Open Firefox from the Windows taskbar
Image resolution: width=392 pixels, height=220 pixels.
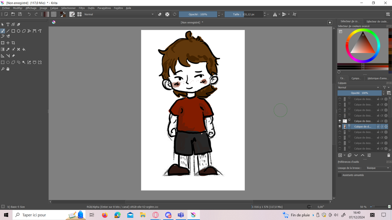(x=105, y=215)
